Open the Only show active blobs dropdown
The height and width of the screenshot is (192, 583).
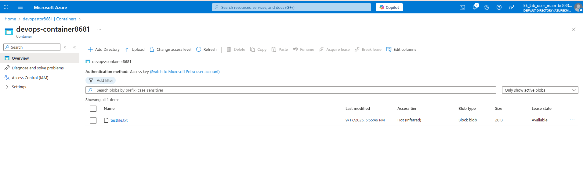coord(540,90)
